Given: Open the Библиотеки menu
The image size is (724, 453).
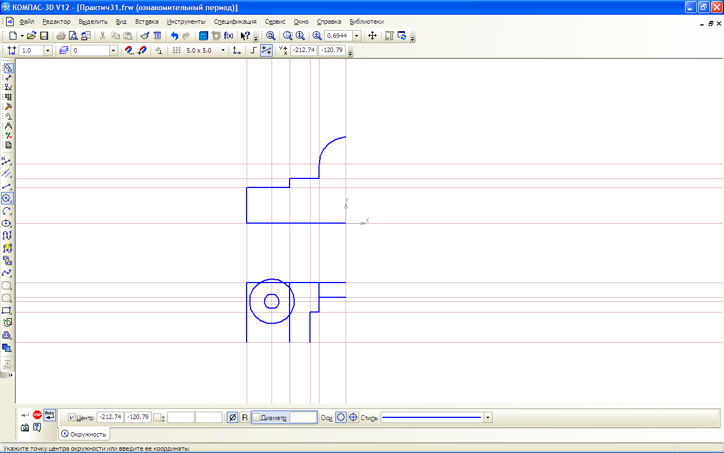Looking at the screenshot, I should point(367,22).
